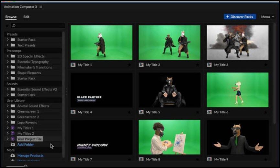Expand the 2D Special Effects folder arrow
This screenshot has height=168, width=280.
(x=8, y=56)
